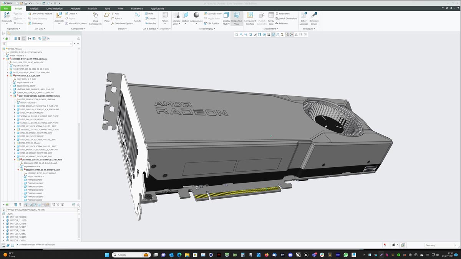Click Refit in the graphics toolbar

pyautogui.click(x=237, y=35)
